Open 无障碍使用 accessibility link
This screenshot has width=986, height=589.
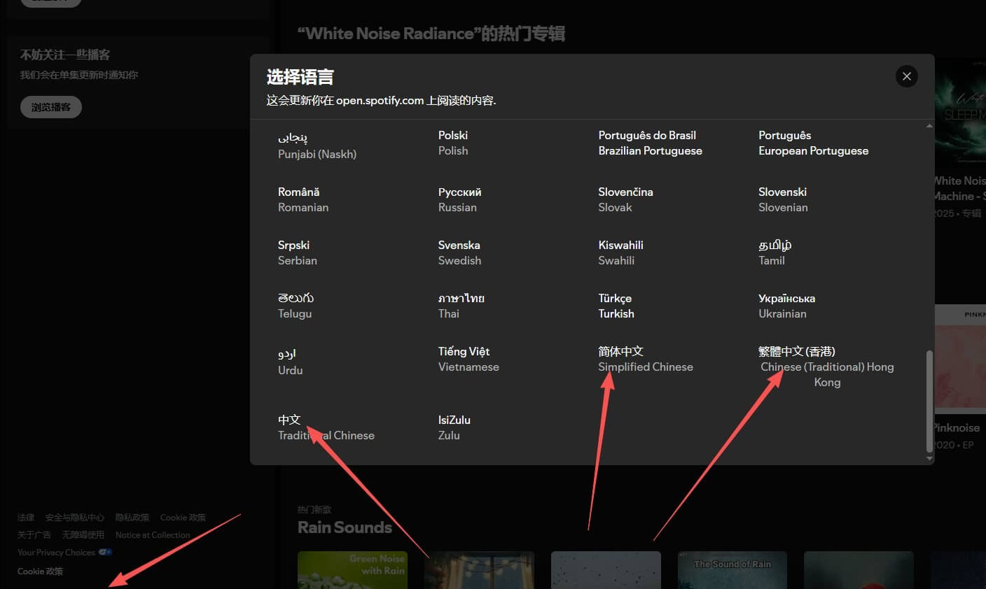[x=83, y=535]
